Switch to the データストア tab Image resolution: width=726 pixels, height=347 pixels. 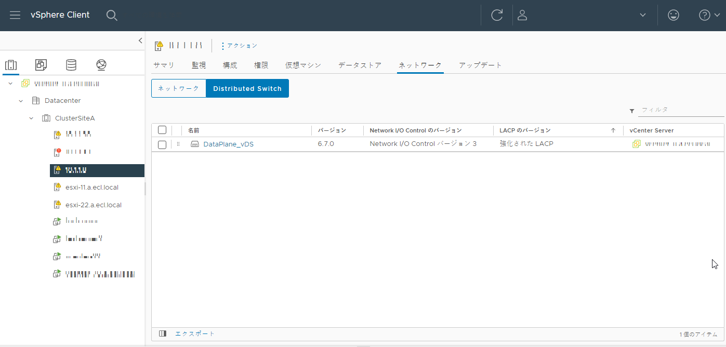(360, 65)
